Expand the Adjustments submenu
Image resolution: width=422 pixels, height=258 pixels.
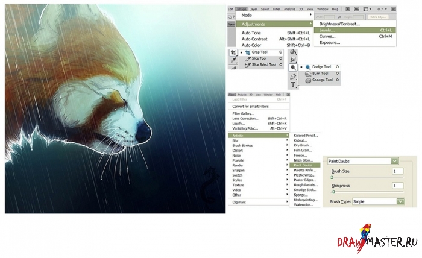point(274,24)
